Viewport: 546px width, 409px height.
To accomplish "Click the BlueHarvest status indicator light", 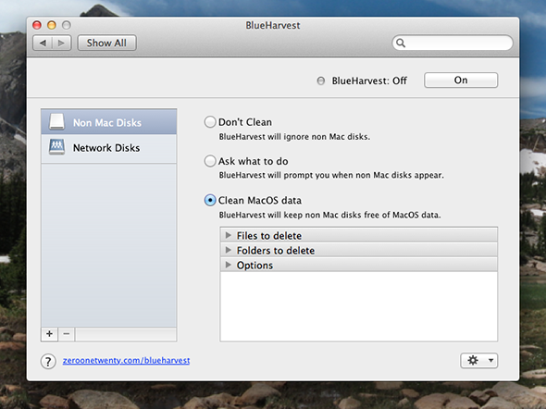I will (321, 81).
